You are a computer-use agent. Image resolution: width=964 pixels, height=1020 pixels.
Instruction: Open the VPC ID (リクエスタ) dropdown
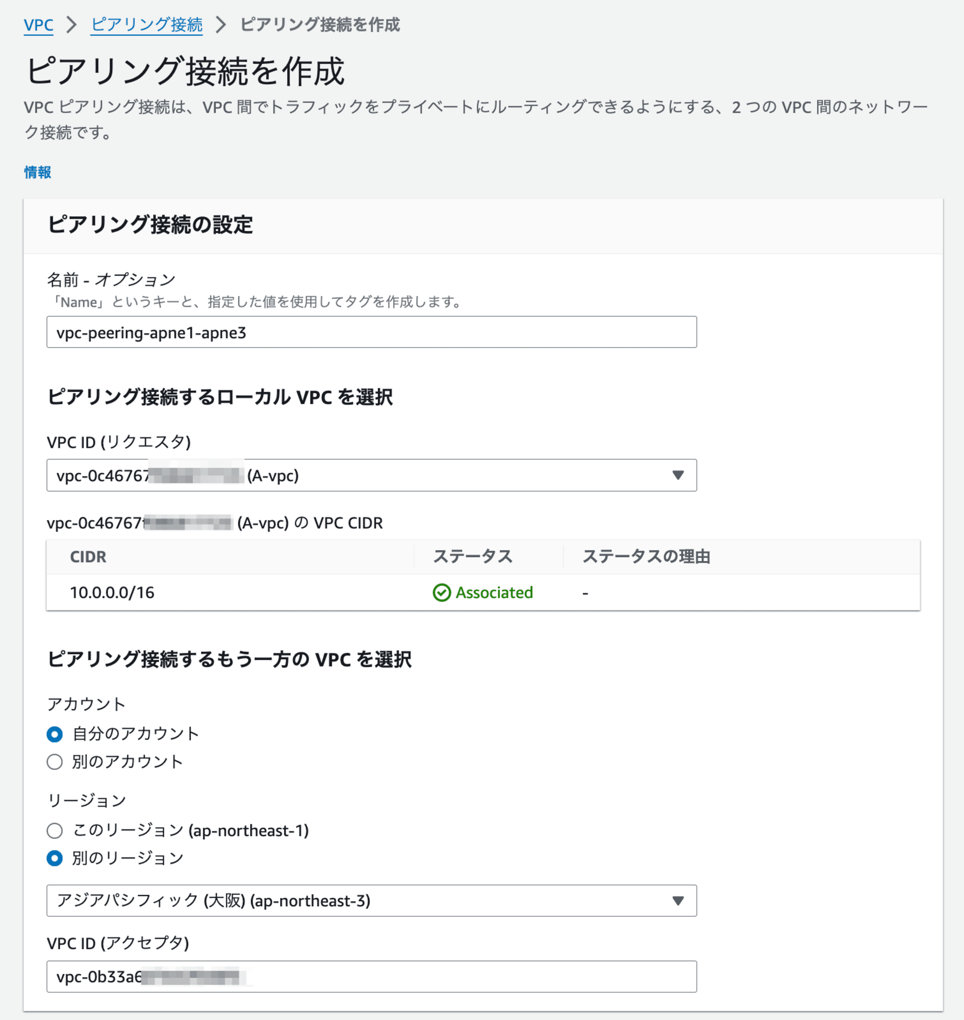(x=371, y=475)
